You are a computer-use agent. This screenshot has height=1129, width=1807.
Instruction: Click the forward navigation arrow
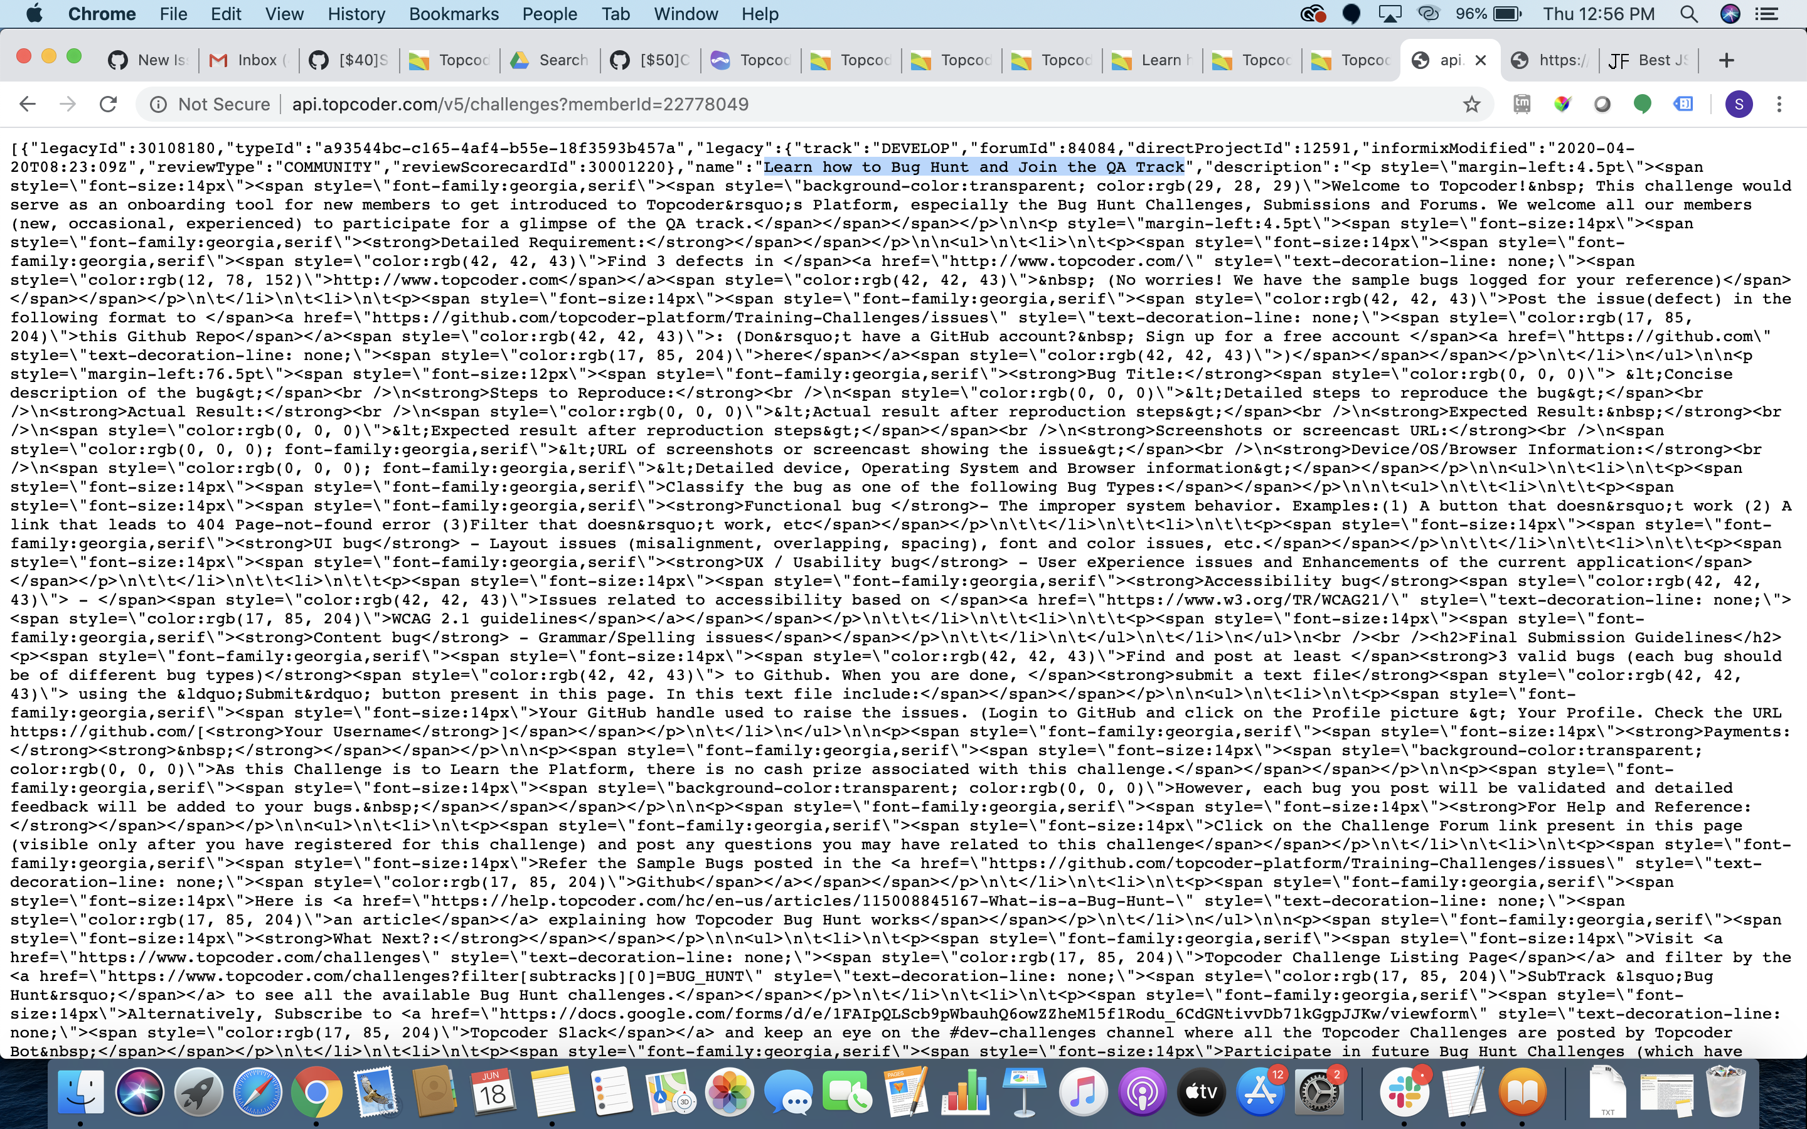(x=68, y=105)
